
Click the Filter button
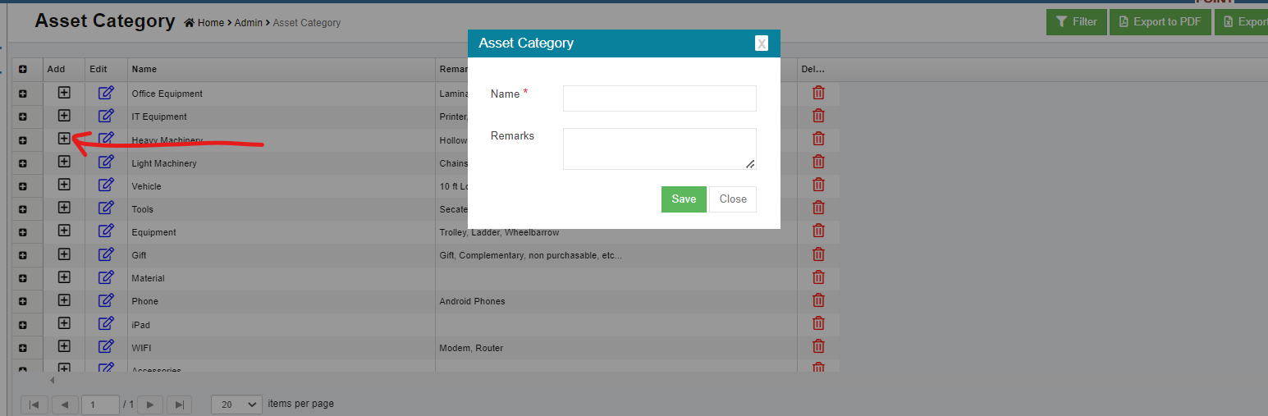(x=1076, y=22)
